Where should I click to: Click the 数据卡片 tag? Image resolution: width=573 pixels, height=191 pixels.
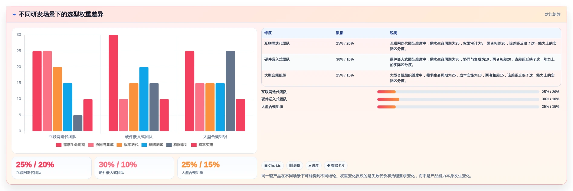(x=336, y=166)
